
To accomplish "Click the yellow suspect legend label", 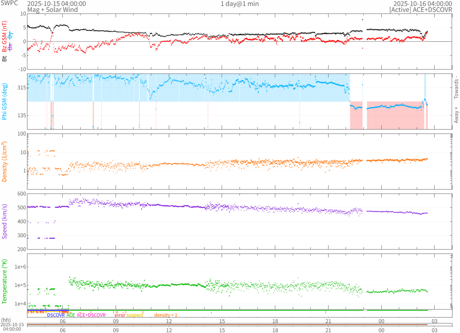I will [135, 315].
